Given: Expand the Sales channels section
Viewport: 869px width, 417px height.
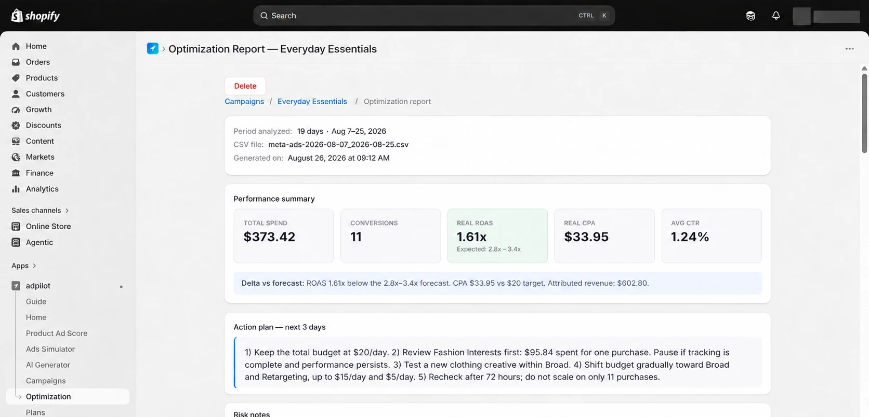Looking at the screenshot, I should (41, 210).
